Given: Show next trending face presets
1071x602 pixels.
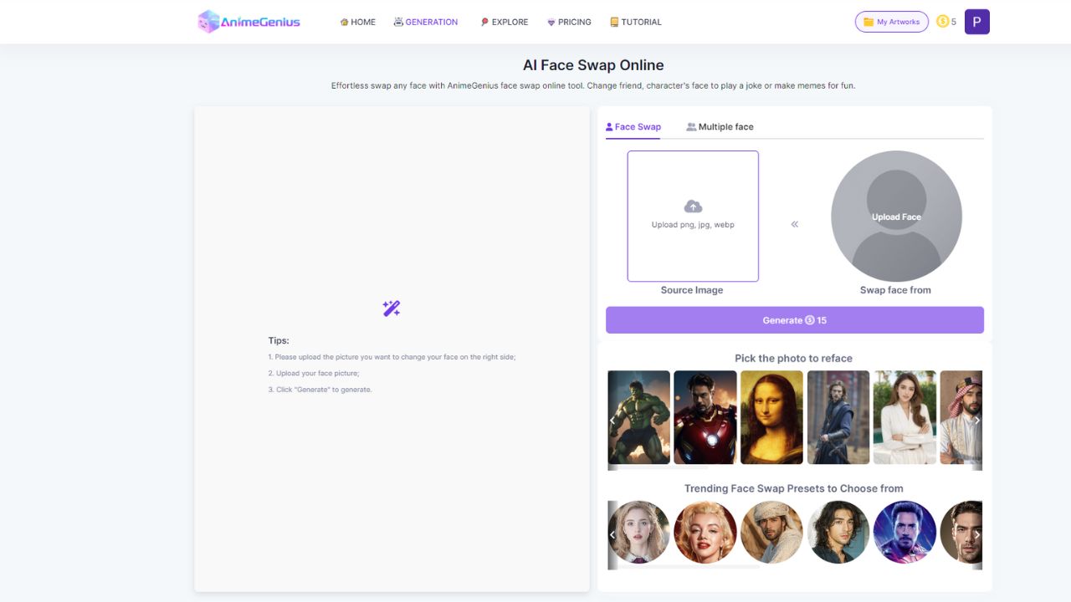Looking at the screenshot, I should tap(977, 534).
